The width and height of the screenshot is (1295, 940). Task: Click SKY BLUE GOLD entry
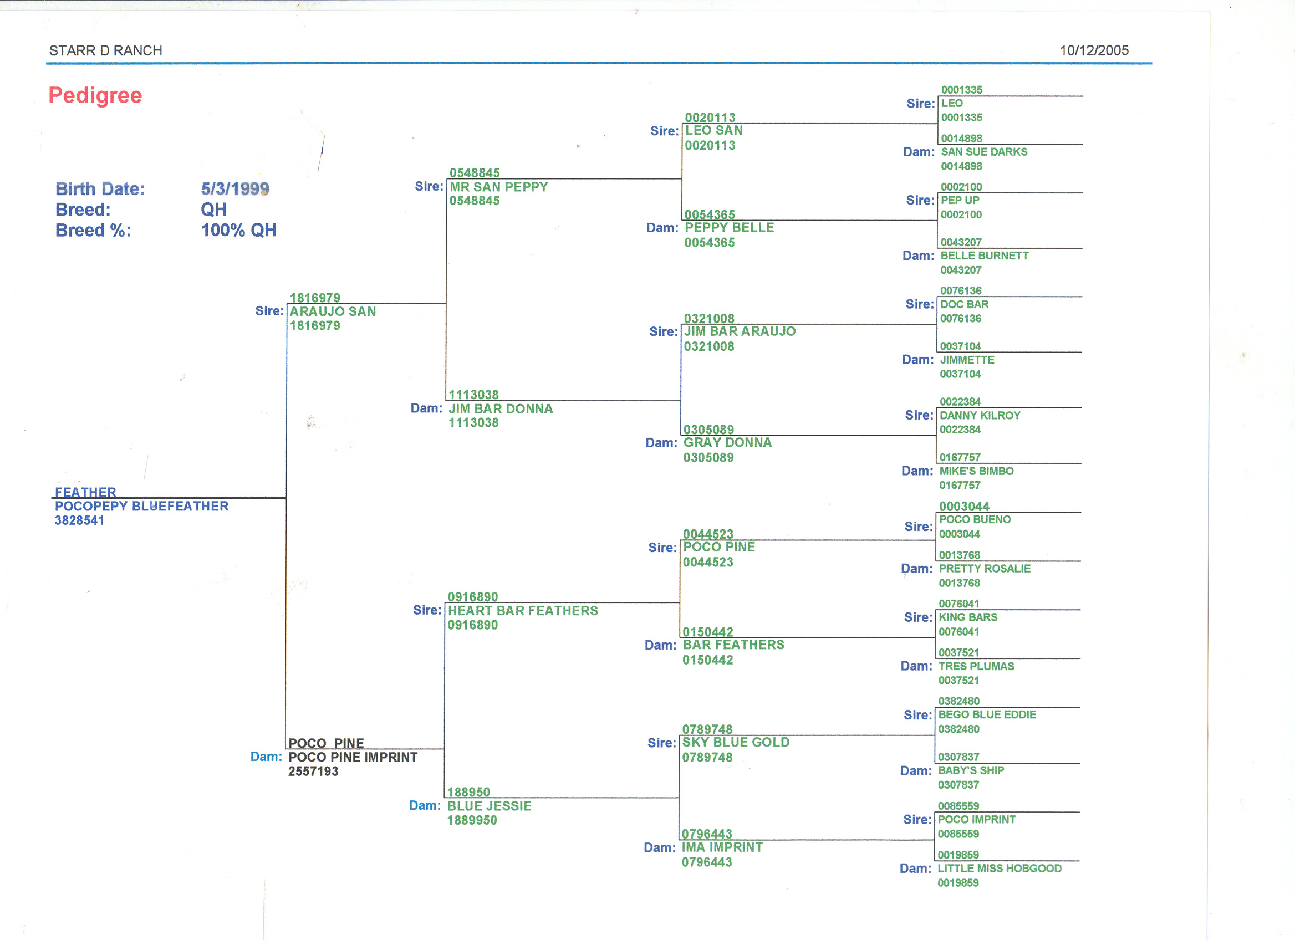pyautogui.click(x=736, y=743)
